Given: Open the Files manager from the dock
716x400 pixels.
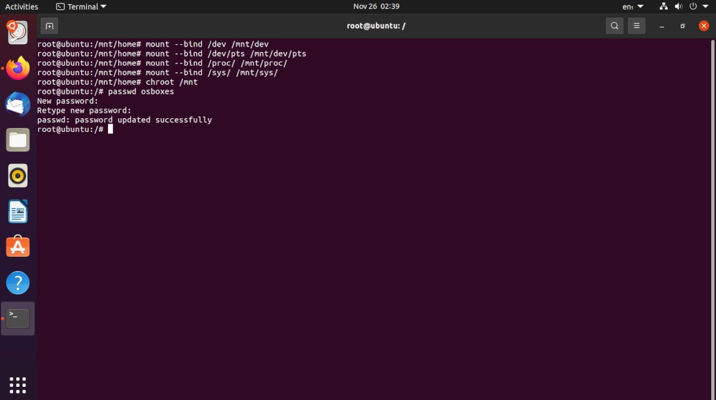Looking at the screenshot, I should pyautogui.click(x=18, y=139).
